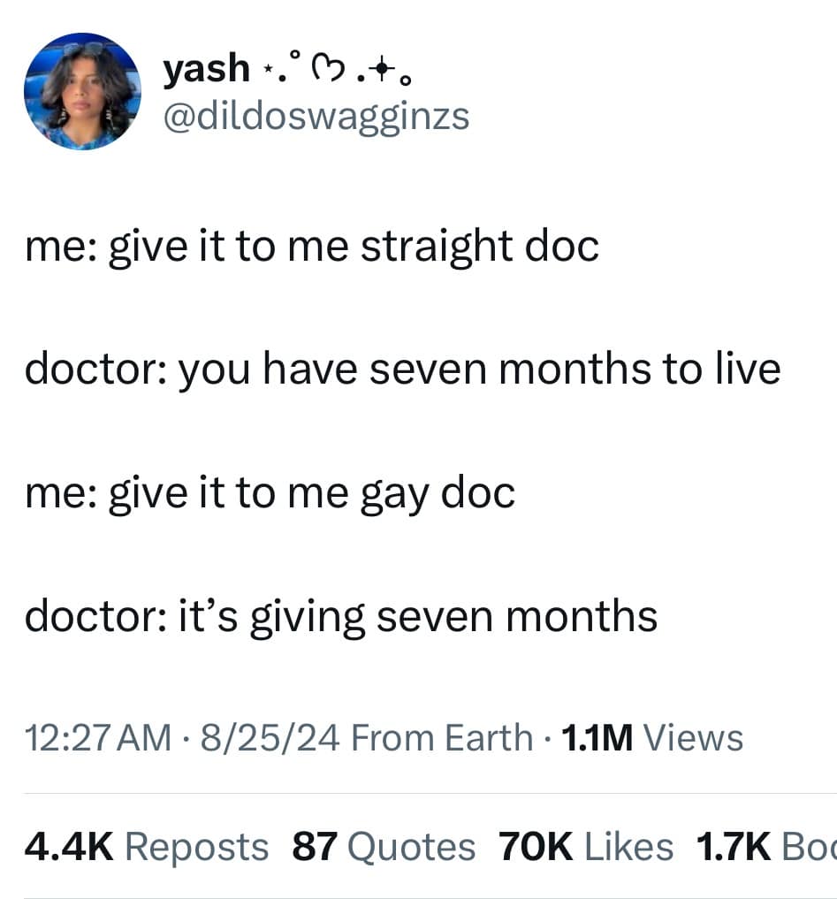This screenshot has width=837, height=899.
Task: Click the 70K number beside Likes
Action: (536, 847)
